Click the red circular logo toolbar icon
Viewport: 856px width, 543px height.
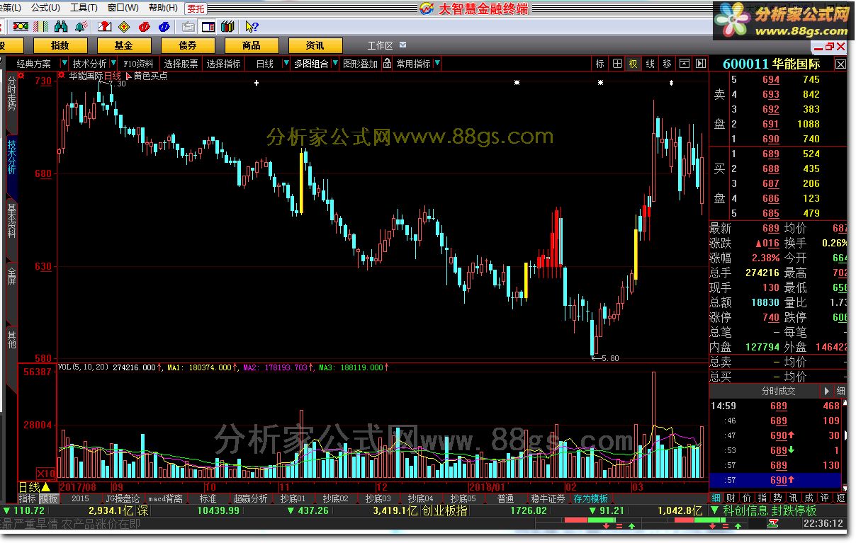(145, 27)
